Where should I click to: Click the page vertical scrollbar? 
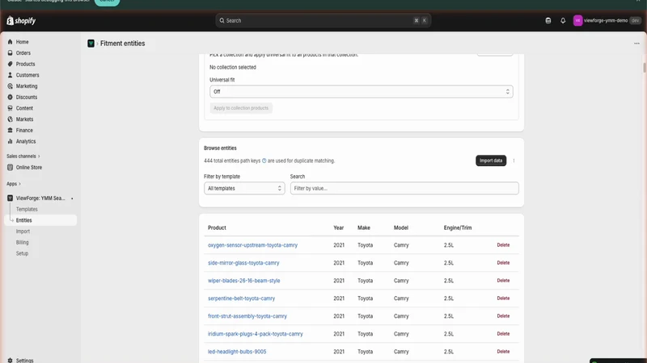coord(644,68)
